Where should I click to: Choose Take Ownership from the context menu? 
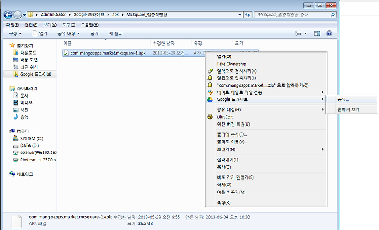(266, 64)
